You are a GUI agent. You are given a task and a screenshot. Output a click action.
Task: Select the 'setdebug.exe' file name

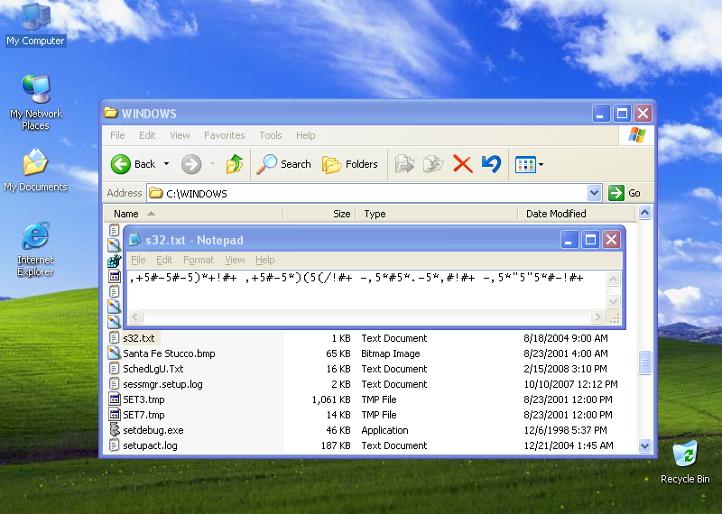pyautogui.click(x=153, y=430)
